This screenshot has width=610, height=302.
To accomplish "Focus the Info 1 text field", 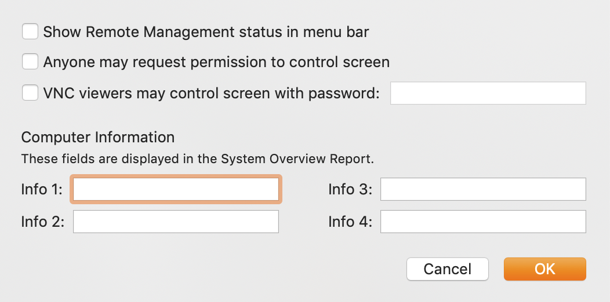I will (176, 189).
